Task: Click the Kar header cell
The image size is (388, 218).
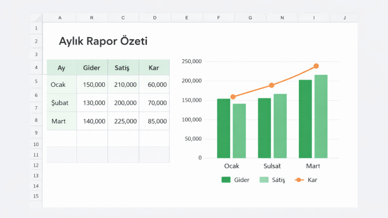Action: point(154,68)
